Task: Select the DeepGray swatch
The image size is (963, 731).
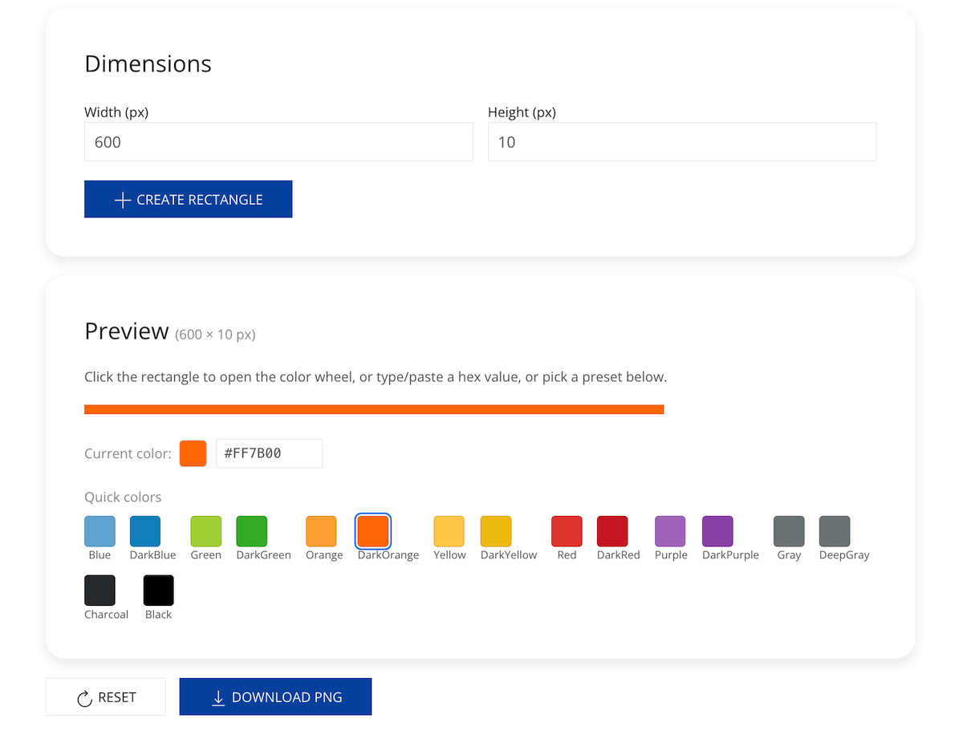Action: pyautogui.click(x=835, y=531)
